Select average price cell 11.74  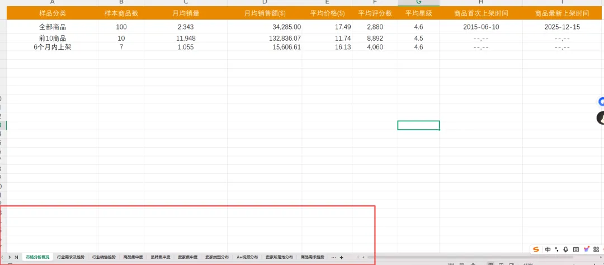[327, 38]
